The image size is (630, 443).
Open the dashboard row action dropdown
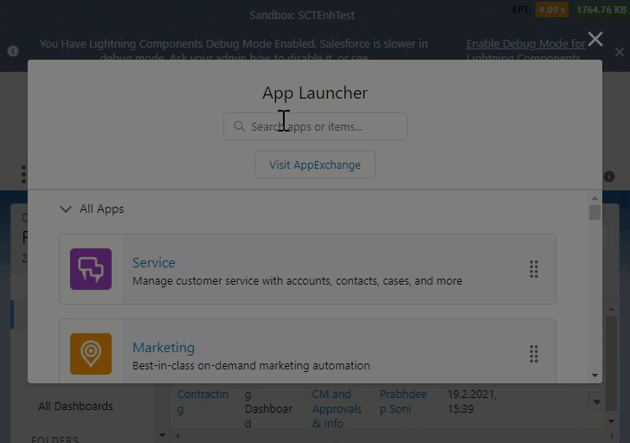[595, 401]
